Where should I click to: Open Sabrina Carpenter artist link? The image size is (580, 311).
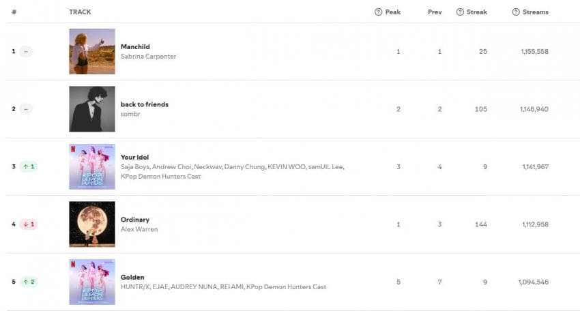coord(148,56)
